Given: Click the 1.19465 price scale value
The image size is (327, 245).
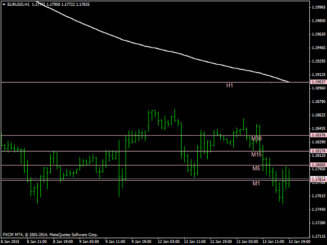Looking at the screenshot, I should [319, 48].
